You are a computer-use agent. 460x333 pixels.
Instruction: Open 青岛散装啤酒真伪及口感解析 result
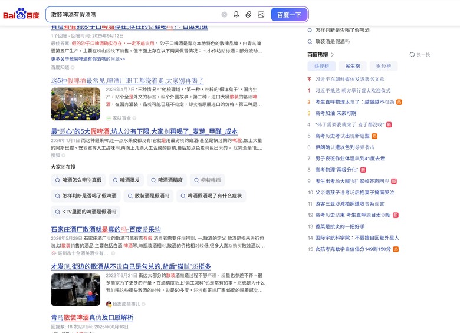[92, 318]
